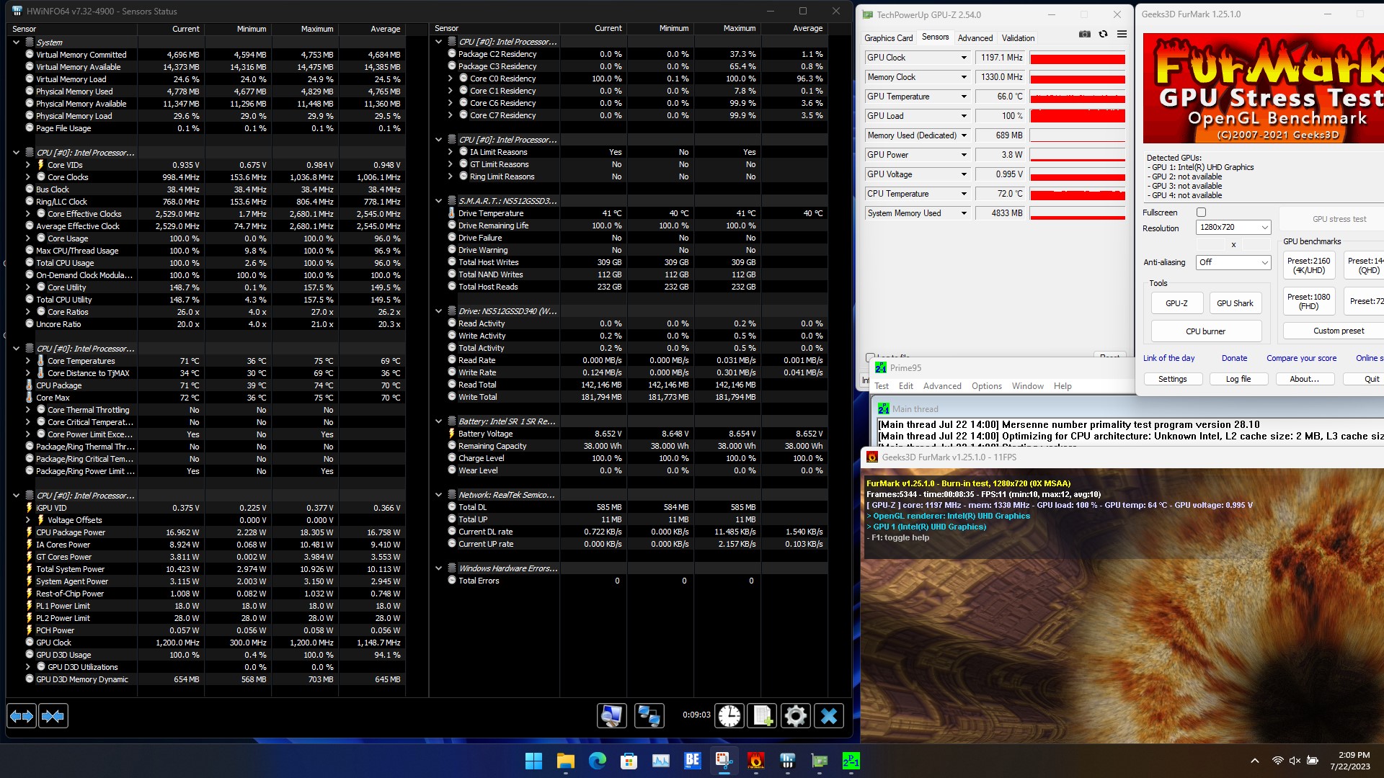The height and width of the screenshot is (778, 1384).
Task: Open the FurMark Anti-aliasing dropdown
Action: pyautogui.click(x=1233, y=263)
